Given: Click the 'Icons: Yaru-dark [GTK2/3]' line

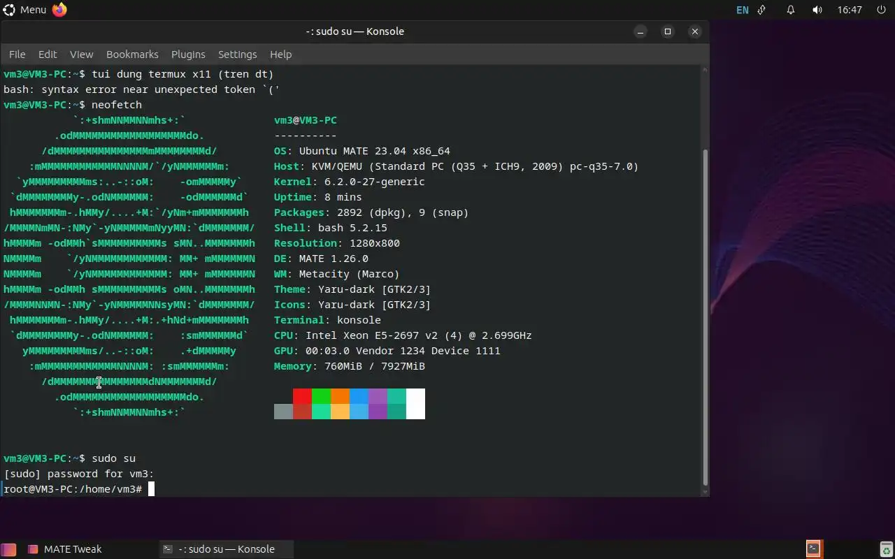Looking at the screenshot, I should (352, 305).
